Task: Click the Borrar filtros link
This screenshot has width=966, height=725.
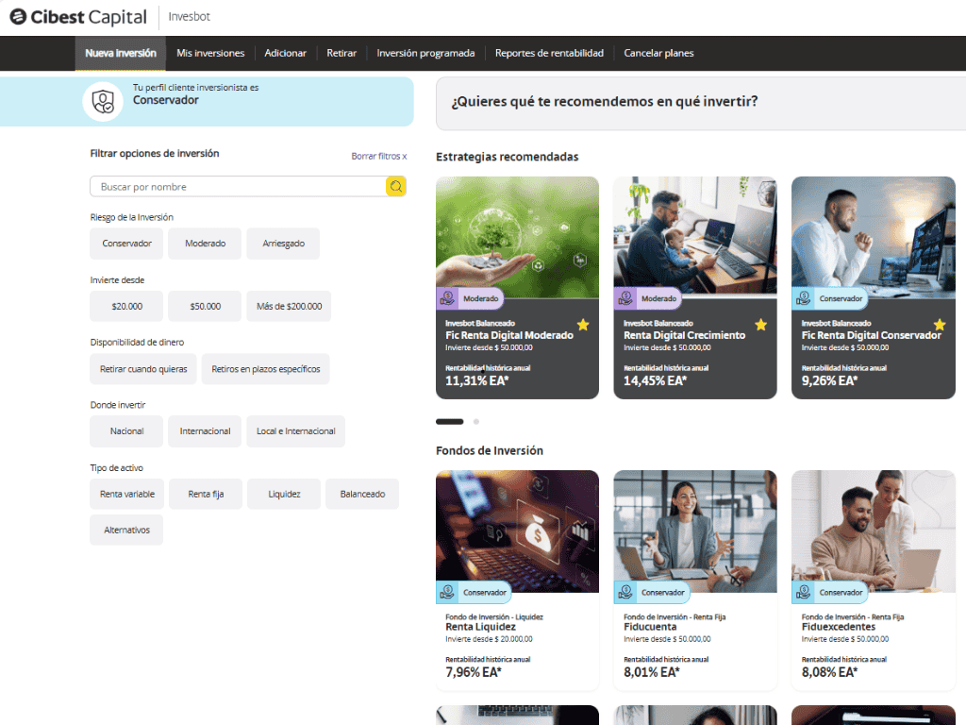Action: coord(378,156)
